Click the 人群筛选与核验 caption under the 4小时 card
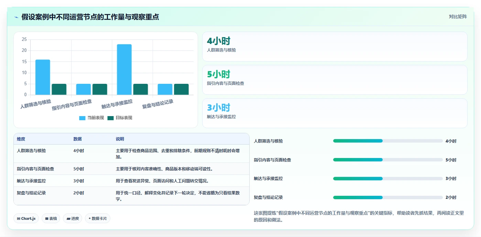 point(221,50)
